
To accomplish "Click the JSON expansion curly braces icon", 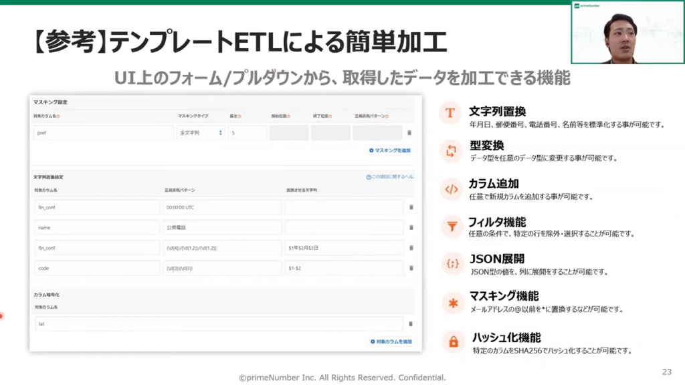I will point(452,265).
